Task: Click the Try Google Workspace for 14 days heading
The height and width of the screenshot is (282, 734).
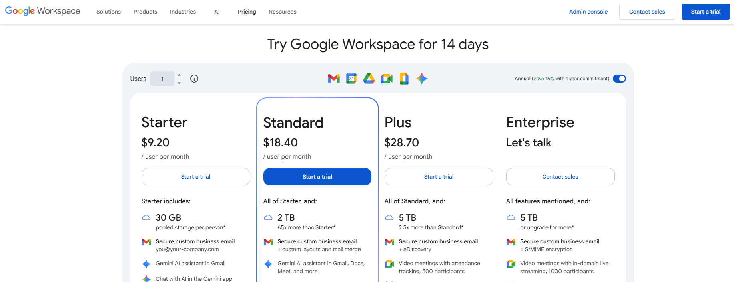Action: tap(378, 44)
